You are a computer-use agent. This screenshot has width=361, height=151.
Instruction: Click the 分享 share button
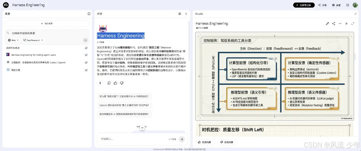pos(322,5)
